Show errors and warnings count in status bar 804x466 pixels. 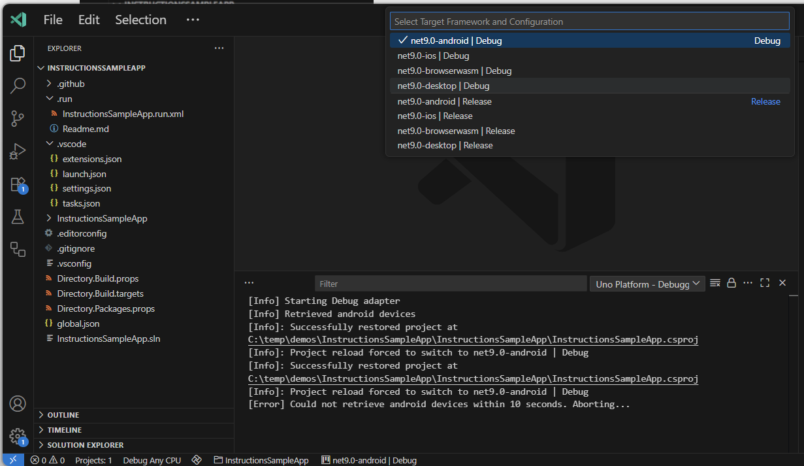click(48, 460)
